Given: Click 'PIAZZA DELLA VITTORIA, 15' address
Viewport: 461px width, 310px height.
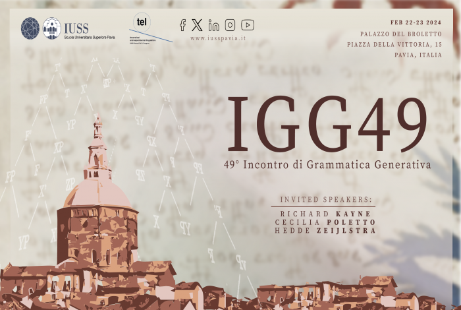Looking at the screenshot, I should pos(394,44).
